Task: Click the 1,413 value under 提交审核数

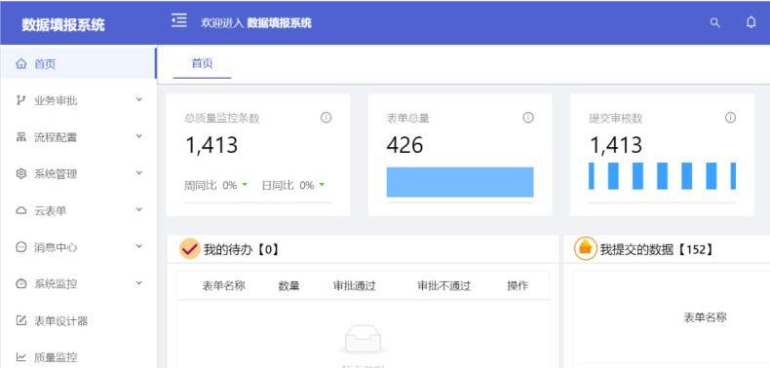Action: (615, 145)
